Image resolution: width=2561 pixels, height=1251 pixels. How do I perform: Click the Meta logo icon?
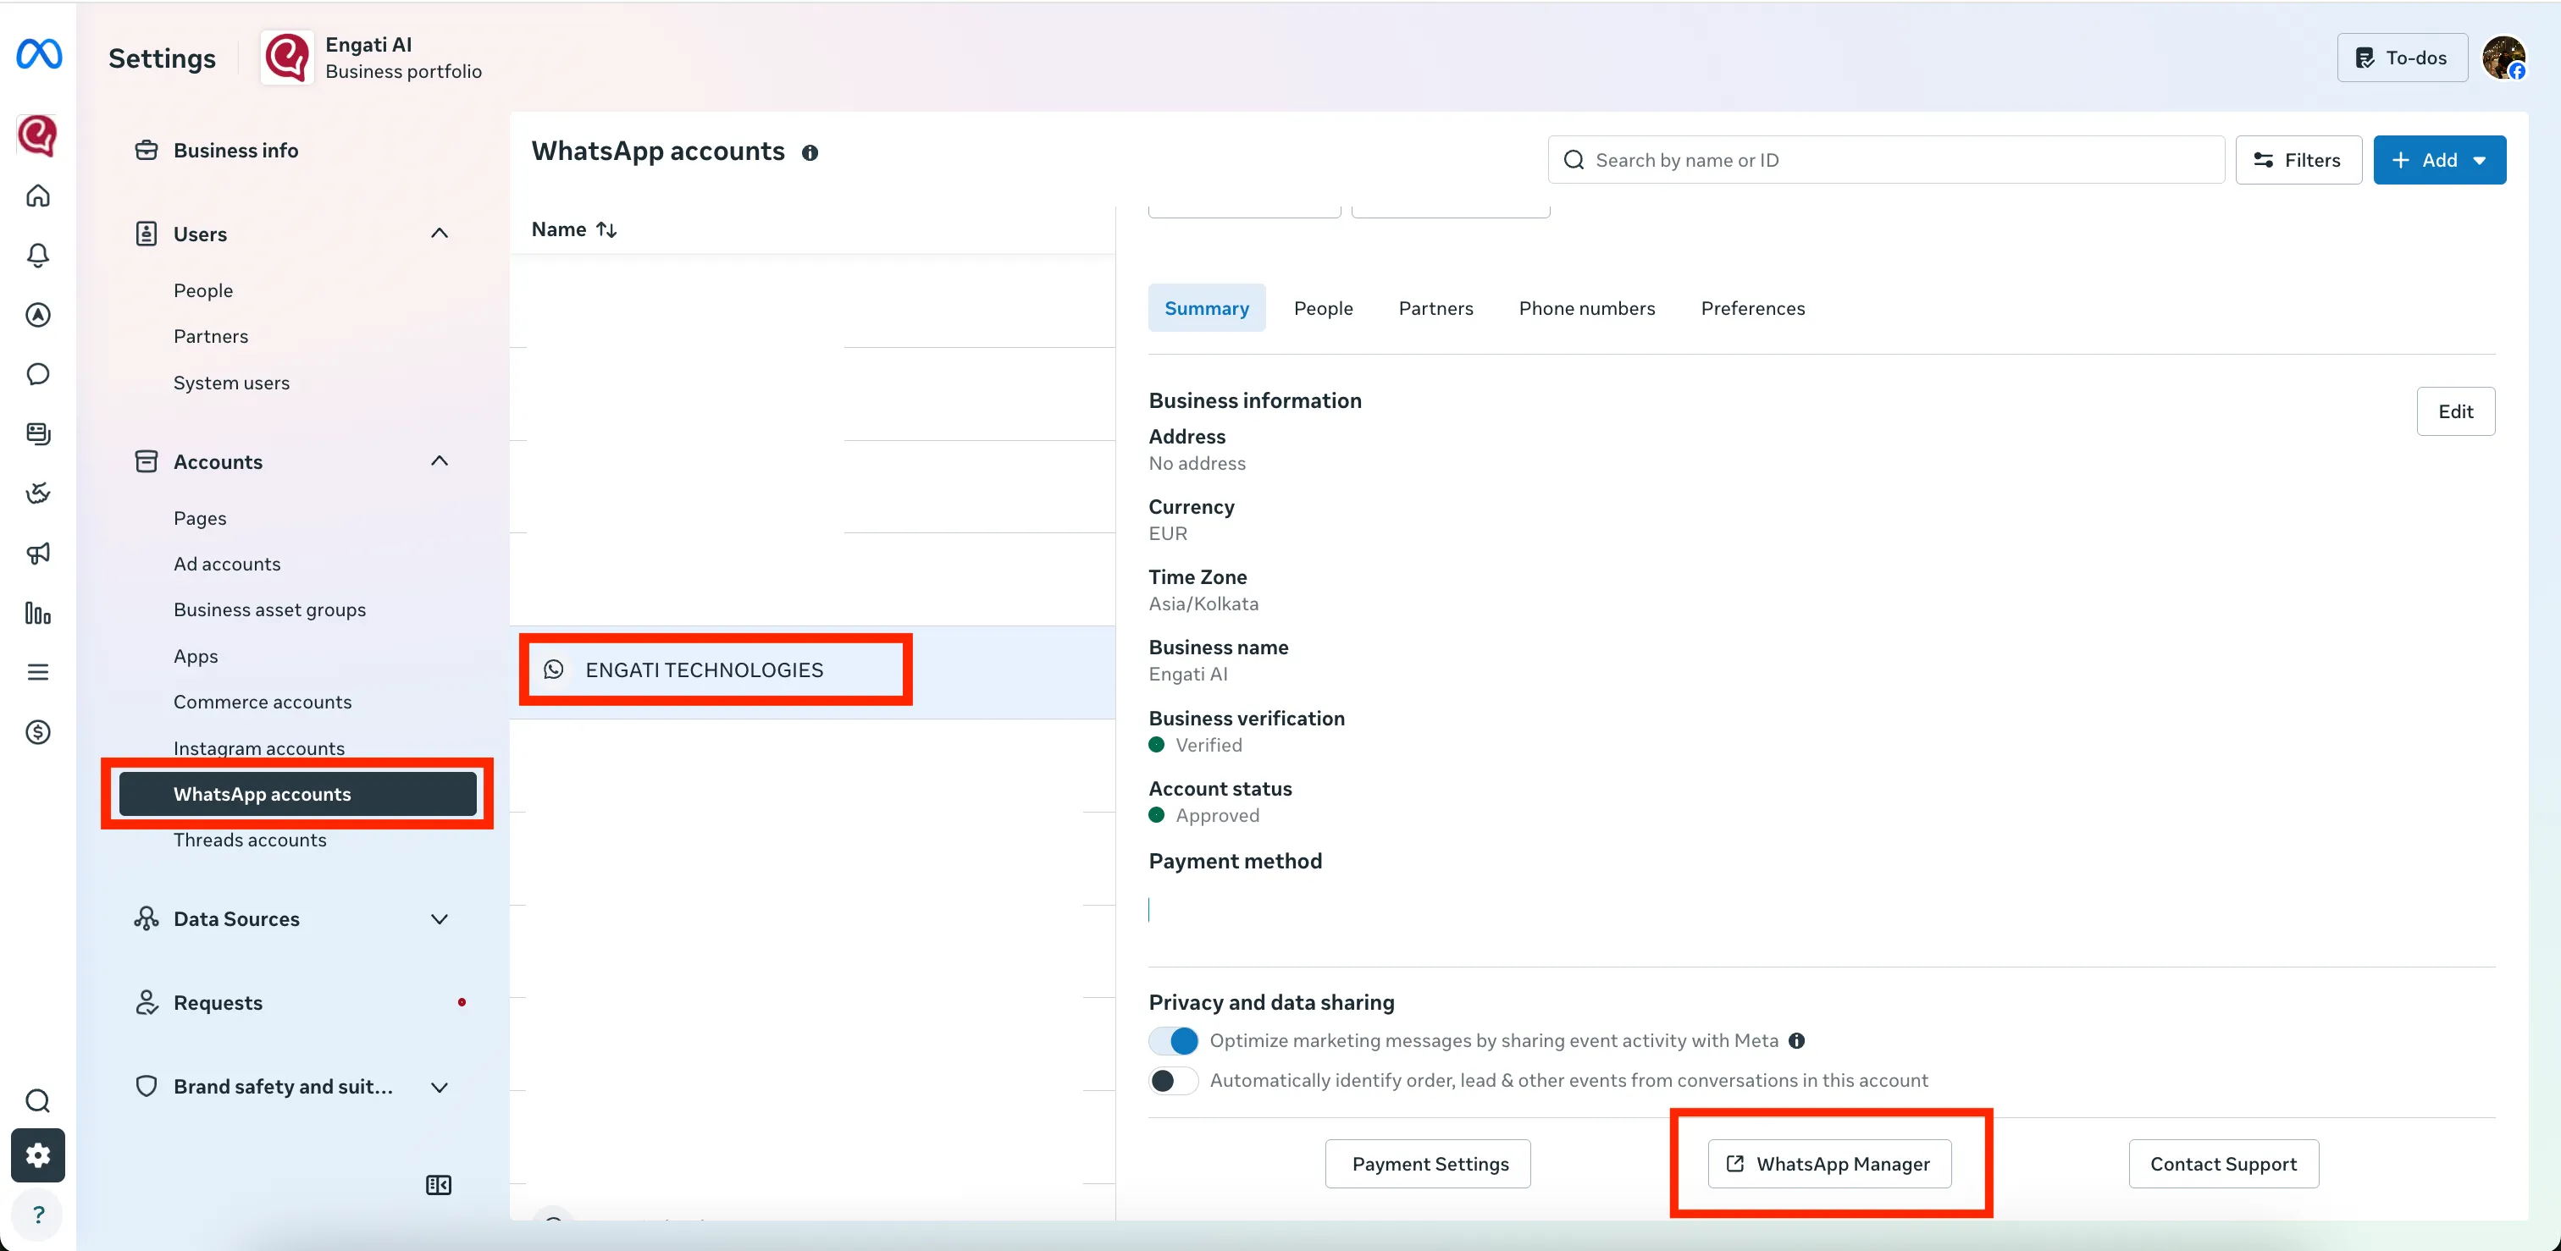[39, 55]
